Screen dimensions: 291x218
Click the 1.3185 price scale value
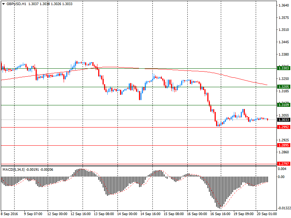pos(284,91)
